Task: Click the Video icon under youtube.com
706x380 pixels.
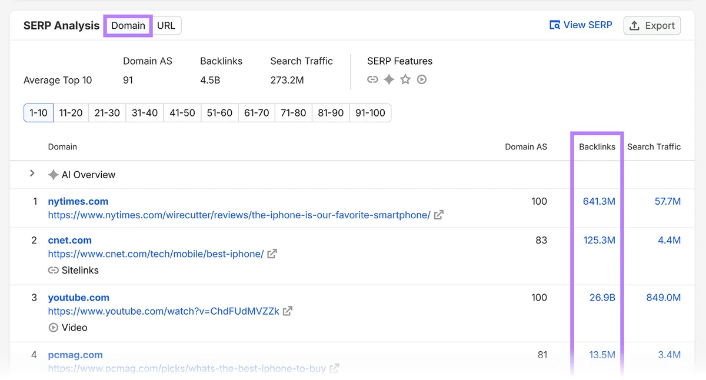Action: point(54,328)
